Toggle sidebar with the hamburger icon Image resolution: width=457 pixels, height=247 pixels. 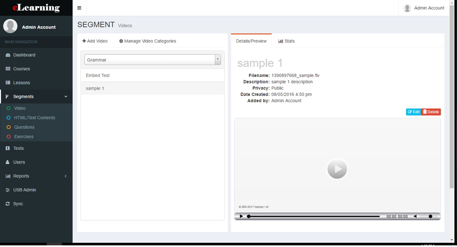tap(79, 7)
